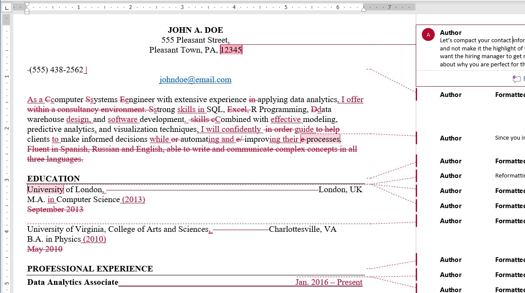Click the JOHN A. DOE title

[195, 30]
